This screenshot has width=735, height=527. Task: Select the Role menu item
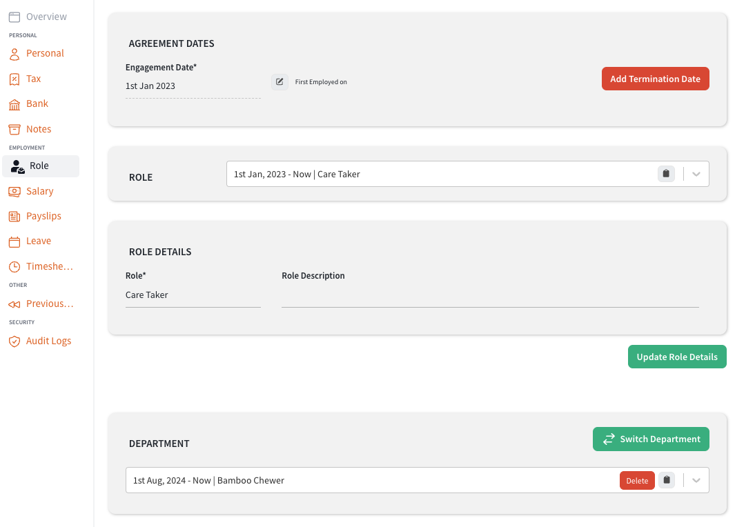[x=41, y=166]
